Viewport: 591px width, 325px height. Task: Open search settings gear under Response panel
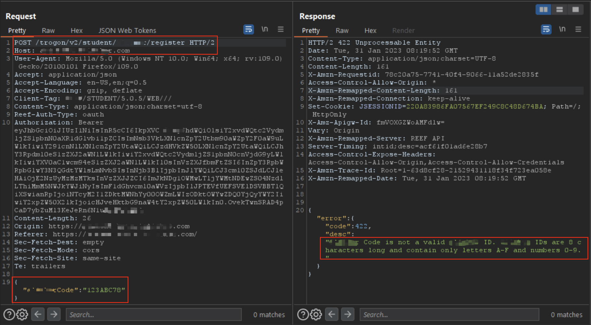(316, 314)
